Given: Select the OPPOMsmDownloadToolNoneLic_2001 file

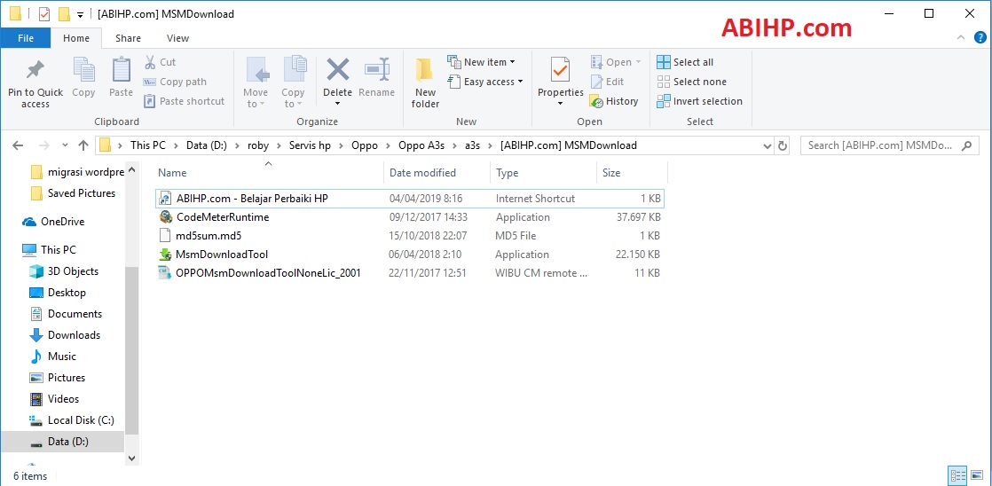Looking at the screenshot, I should tap(409, 273).
